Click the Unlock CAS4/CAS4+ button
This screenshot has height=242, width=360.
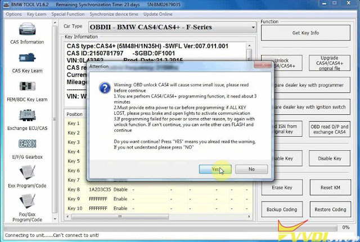288,63
